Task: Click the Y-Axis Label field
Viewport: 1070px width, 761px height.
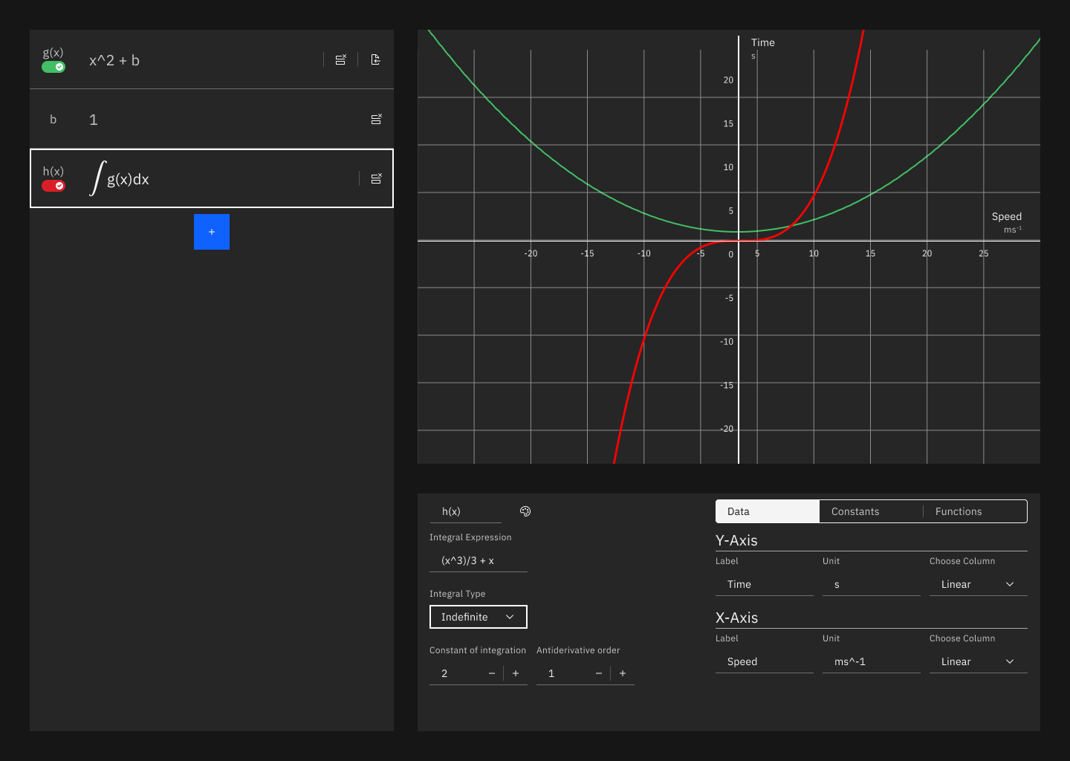Action: pyautogui.click(x=764, y=584)
